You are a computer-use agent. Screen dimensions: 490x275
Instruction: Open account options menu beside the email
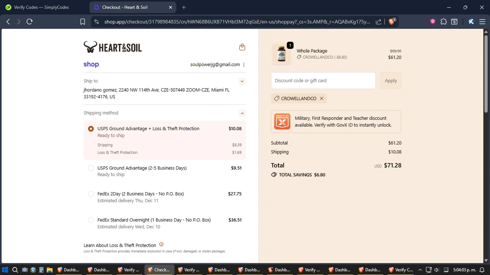pyautogui.click(x=244, y=65)
